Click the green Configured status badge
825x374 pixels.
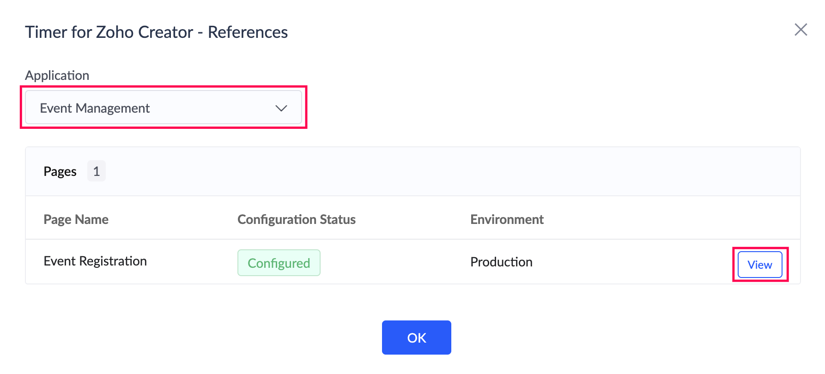point(279,263)
